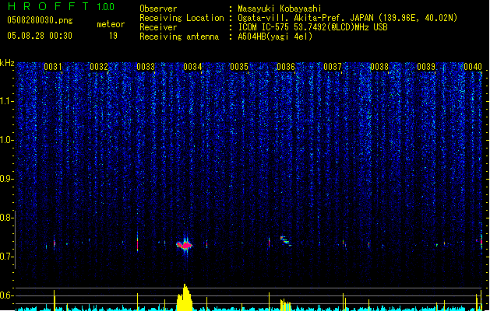
Task: Click time marker 0038
Action: [379, 67]
